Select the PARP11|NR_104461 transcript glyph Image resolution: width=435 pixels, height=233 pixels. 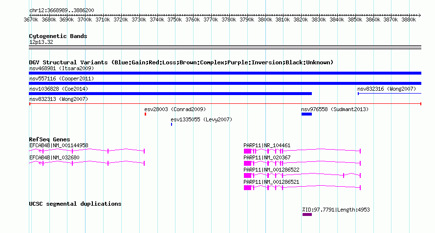coord(302,151)
